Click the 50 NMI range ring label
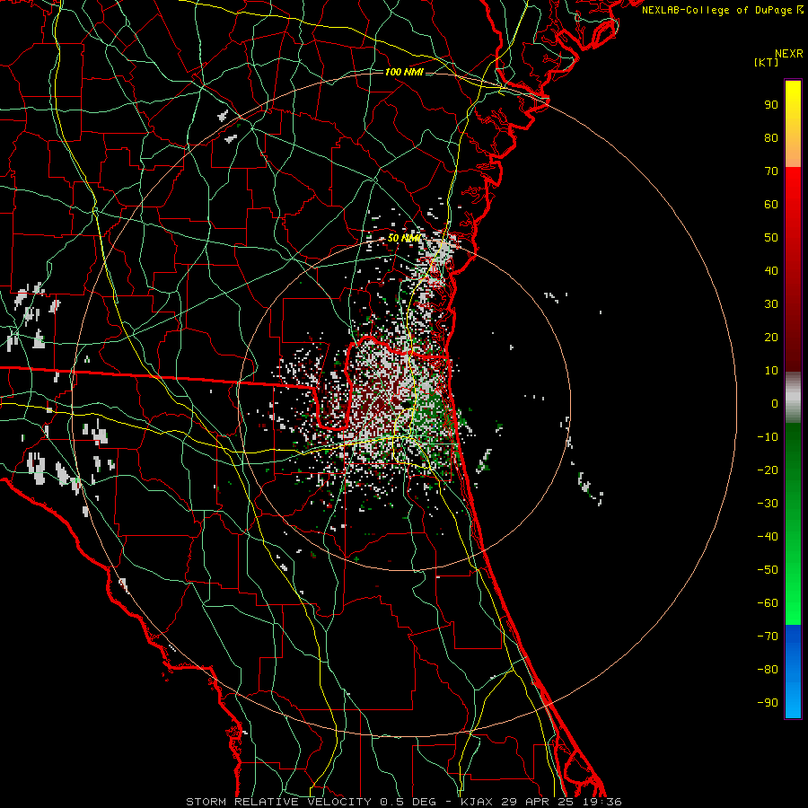Image resolution: width=808 pixels, height=808 pixels. pyautogui.click(x=403, y=238)
